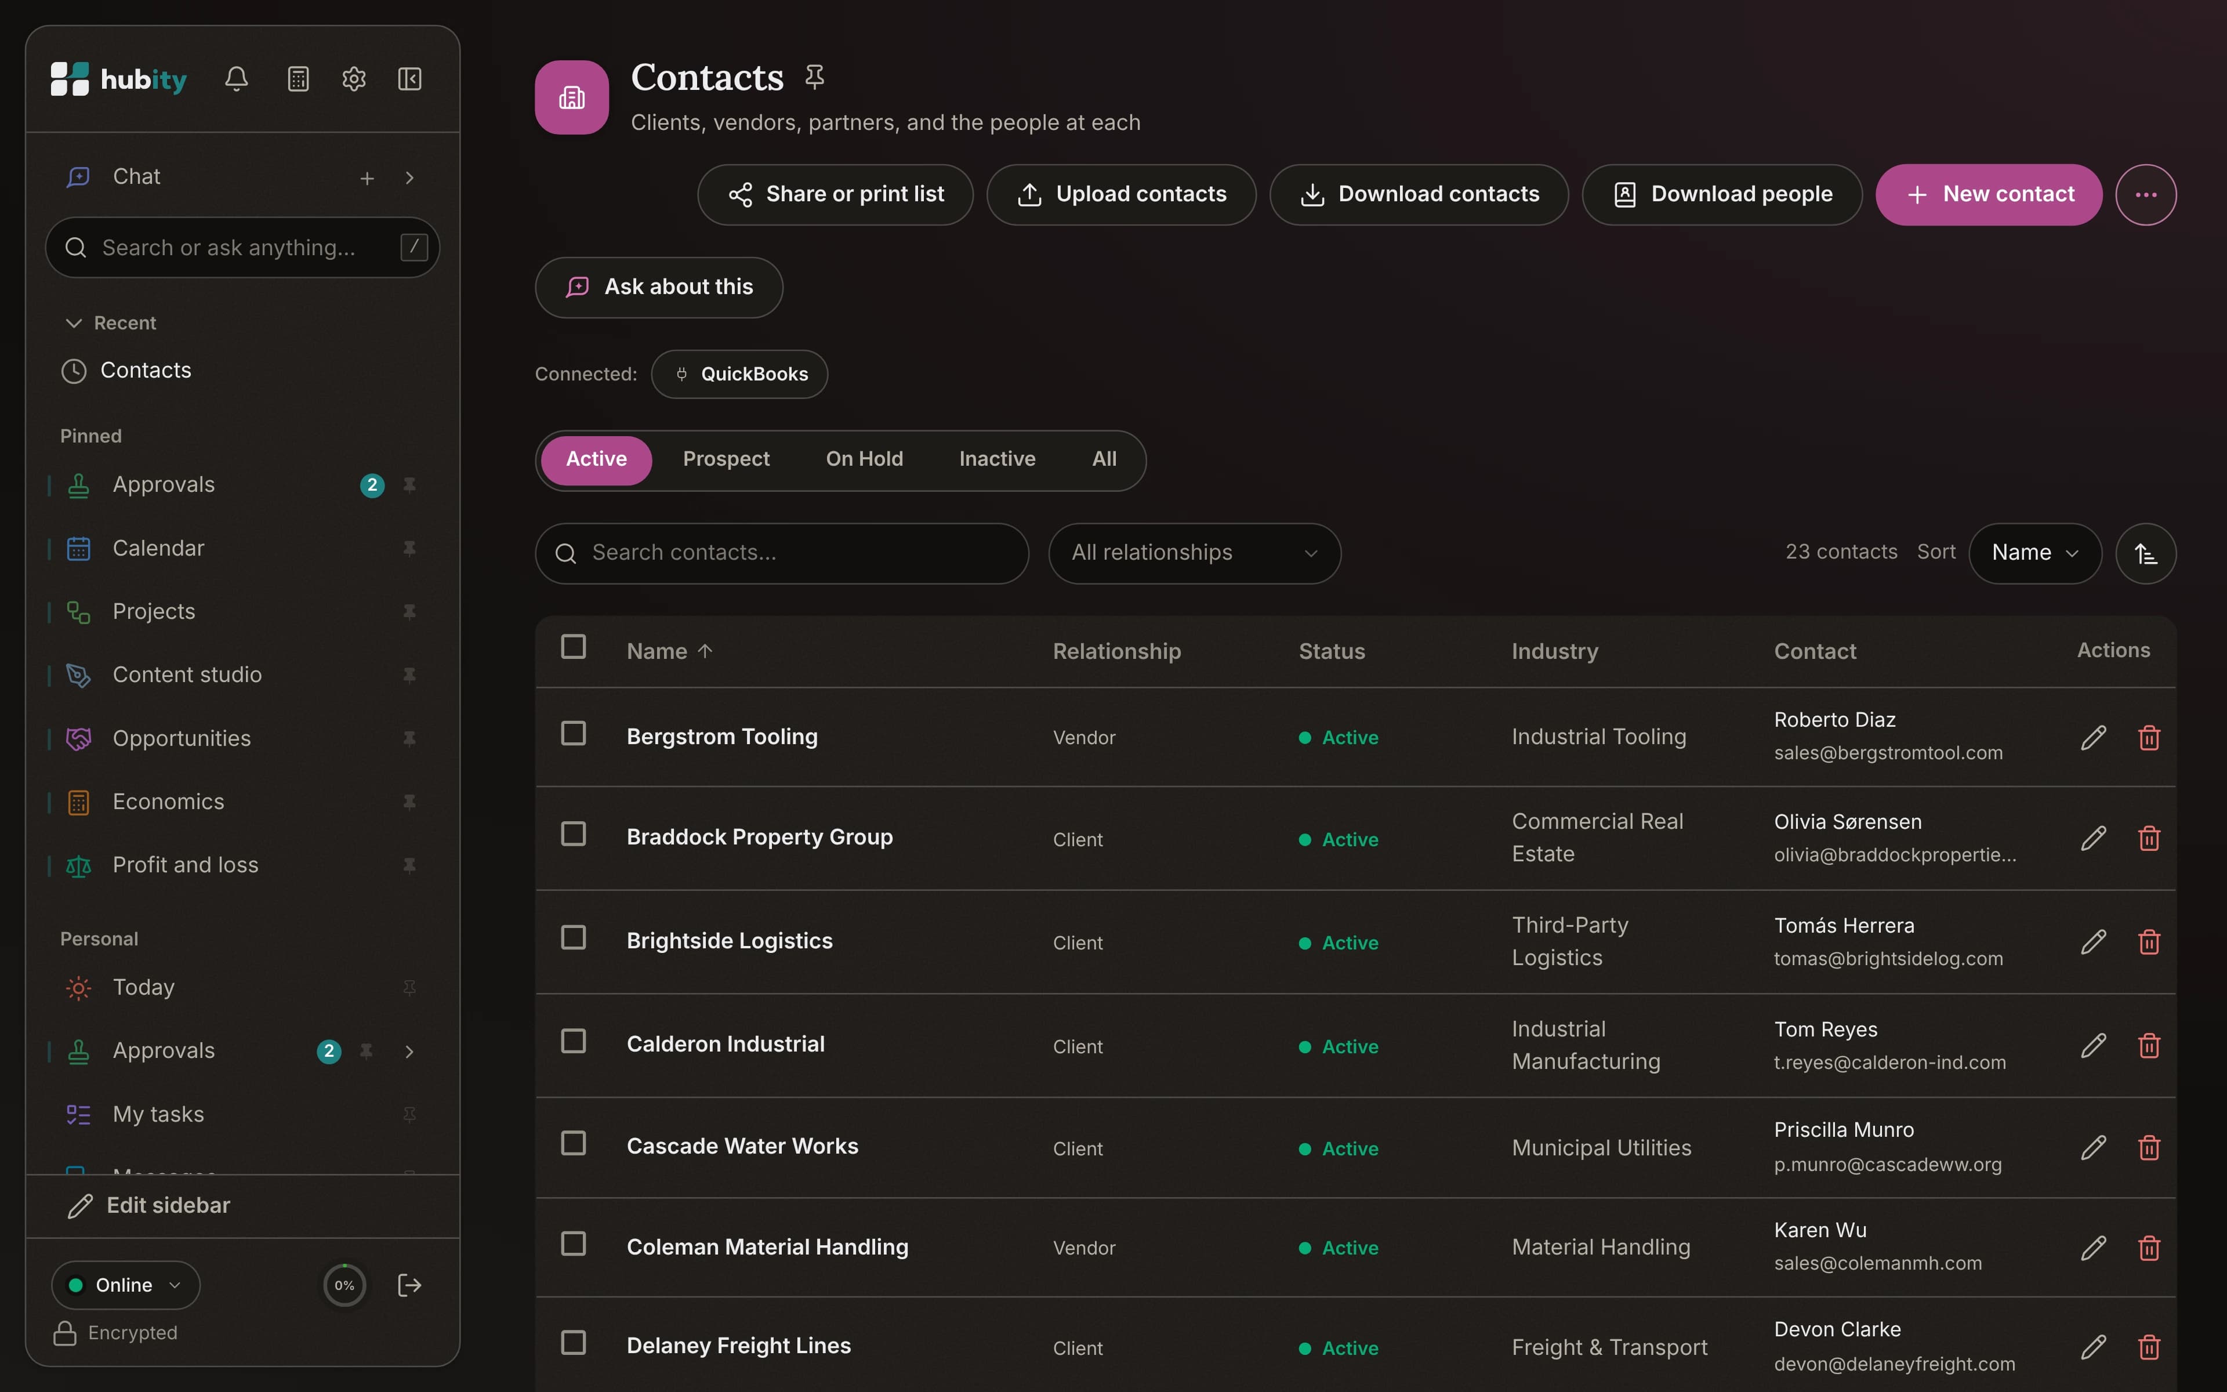Check the Coleman Material Handling row checkbox

[x=574, y=1244]
